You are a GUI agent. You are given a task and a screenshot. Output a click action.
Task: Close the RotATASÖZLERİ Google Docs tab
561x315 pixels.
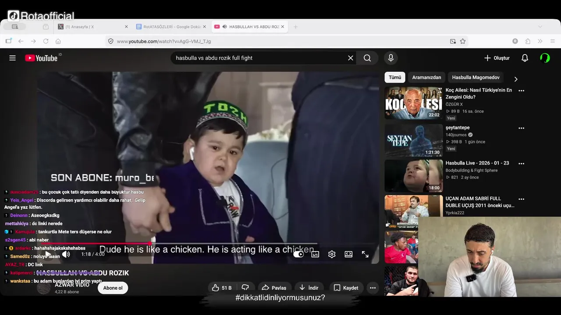[204, 27]
